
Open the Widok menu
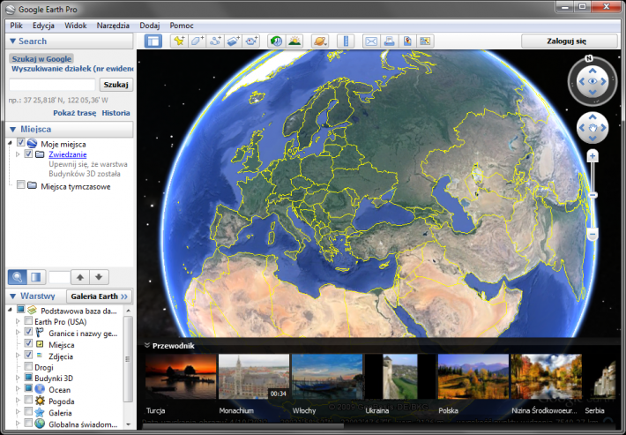pyautogui.click(x=76, y=26)
